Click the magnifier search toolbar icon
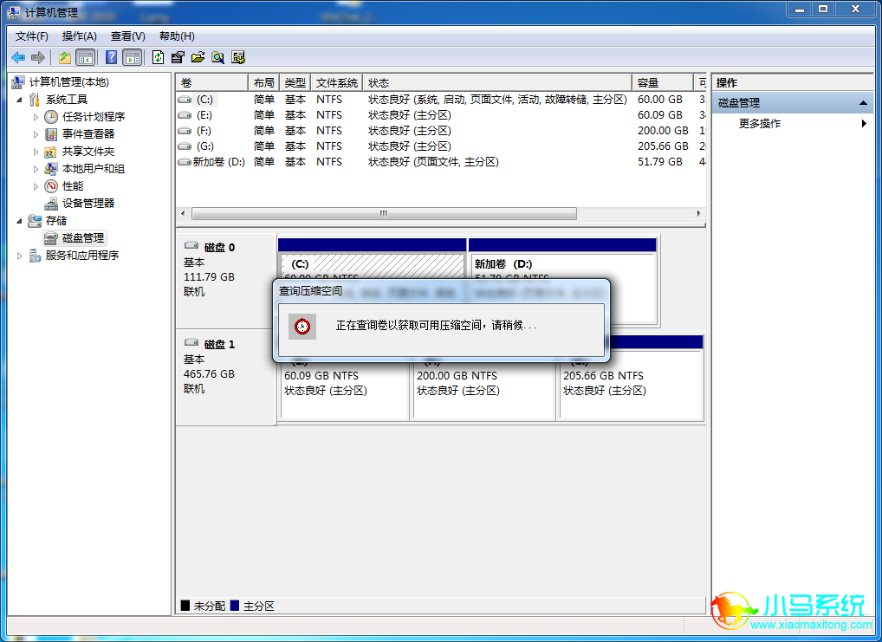Viewport: 882px width, 642px height. [x=217, y=57]
